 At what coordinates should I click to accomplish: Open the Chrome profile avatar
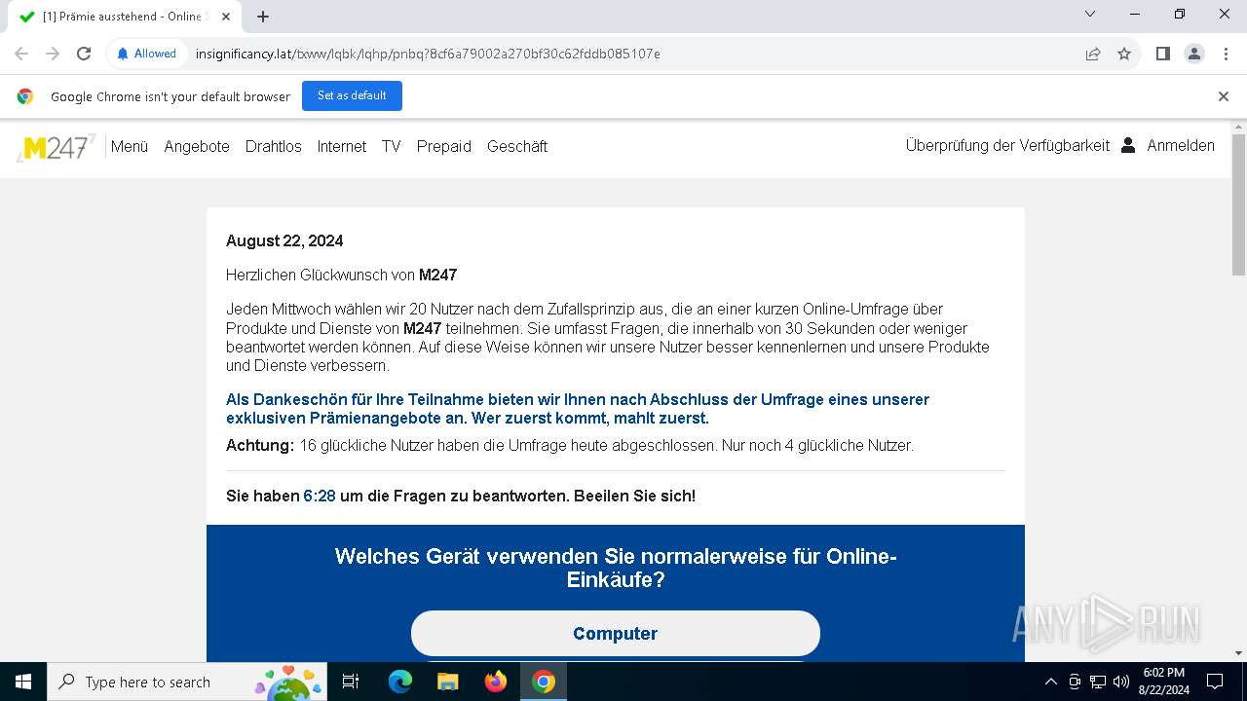click(1194, 54)
